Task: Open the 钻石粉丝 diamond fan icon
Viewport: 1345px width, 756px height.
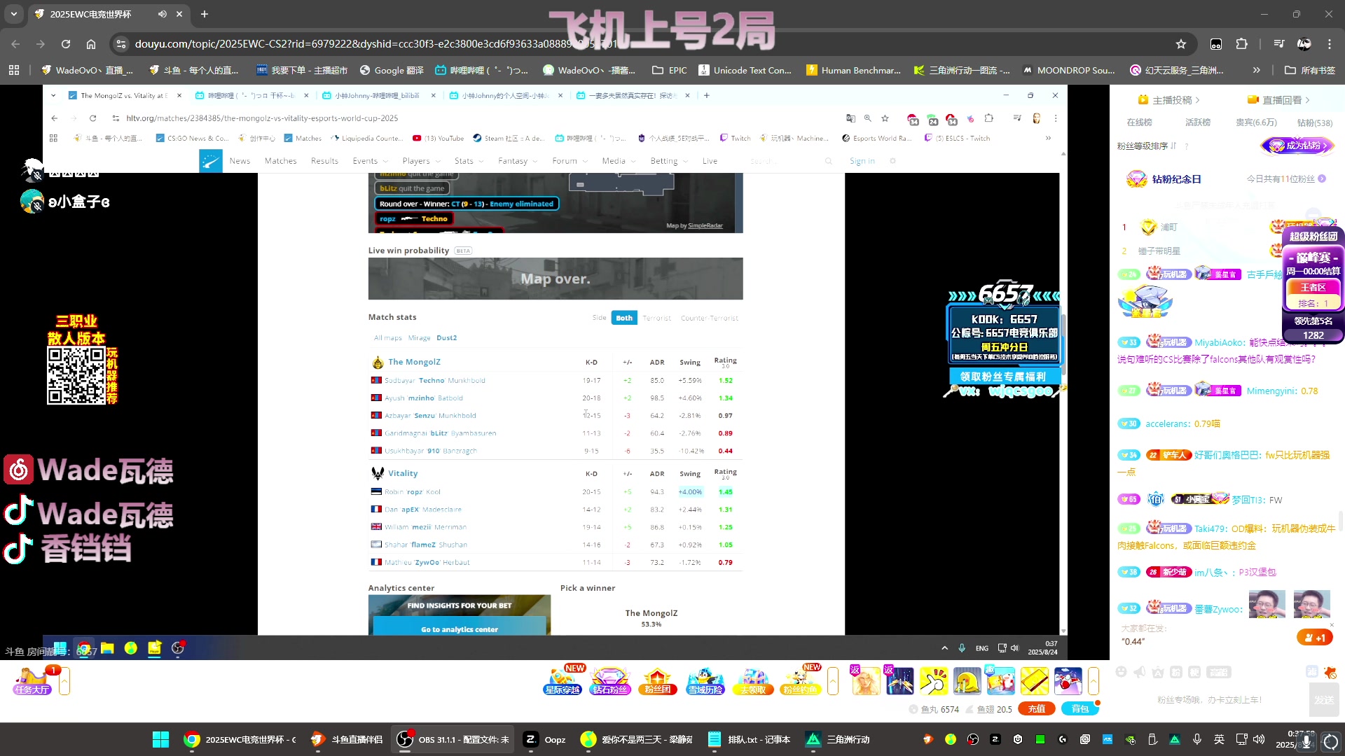Action: [610, 680]
